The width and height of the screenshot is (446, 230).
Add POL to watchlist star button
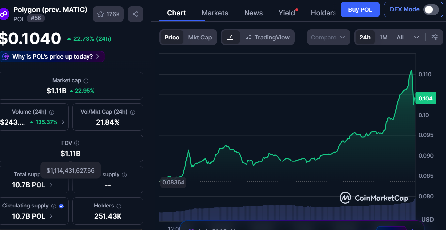pyautogui.click(x=108, y=14)
